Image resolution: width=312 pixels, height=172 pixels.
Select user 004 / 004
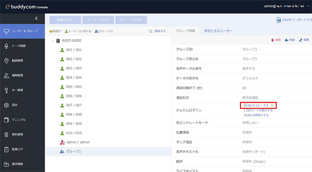(x=74, y=77)
